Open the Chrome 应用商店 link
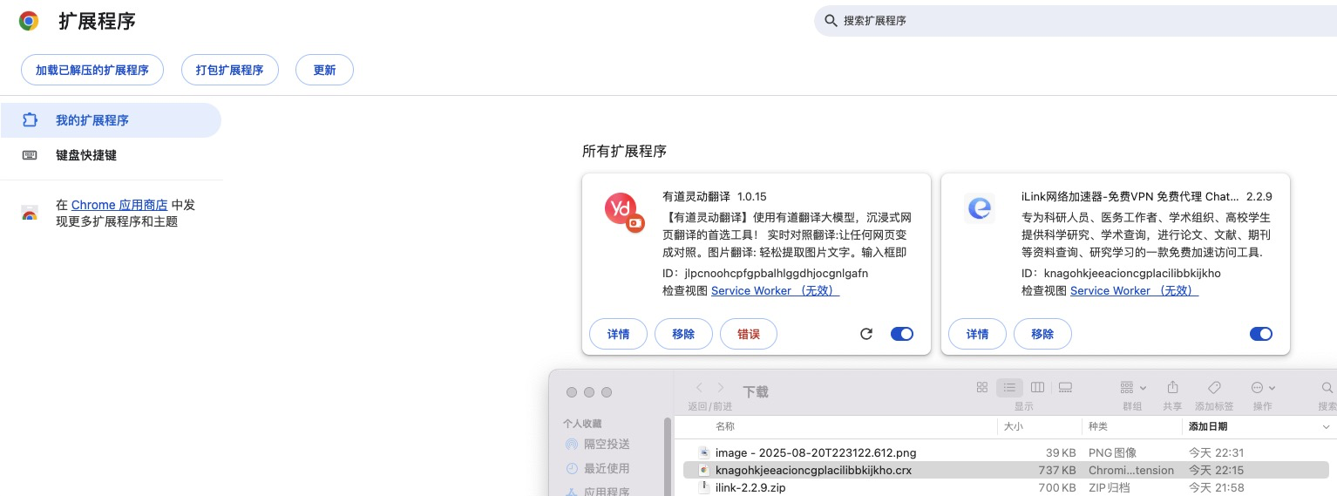 119,205
